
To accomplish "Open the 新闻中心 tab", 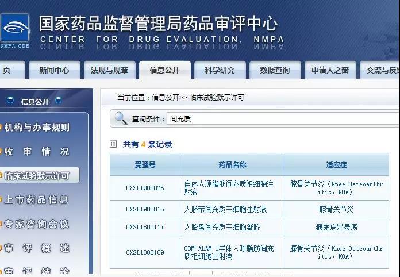I will 54,70.
